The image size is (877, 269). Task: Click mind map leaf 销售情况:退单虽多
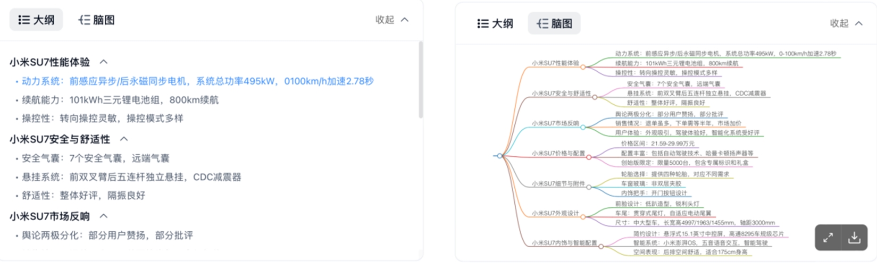[678, 123]
